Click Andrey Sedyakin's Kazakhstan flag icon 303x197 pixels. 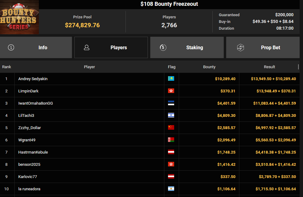click(171, 79)
